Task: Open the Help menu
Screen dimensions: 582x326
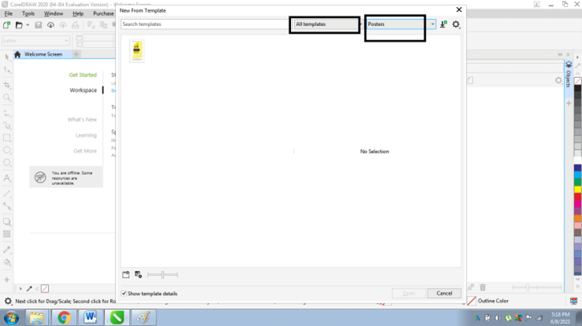Action: click(78, 13)
